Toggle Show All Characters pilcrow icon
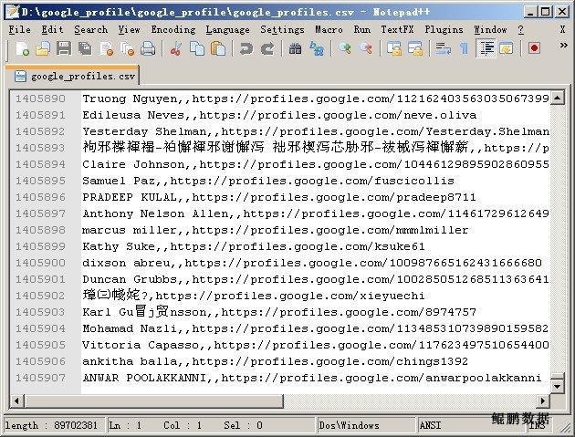 (464, 48)
